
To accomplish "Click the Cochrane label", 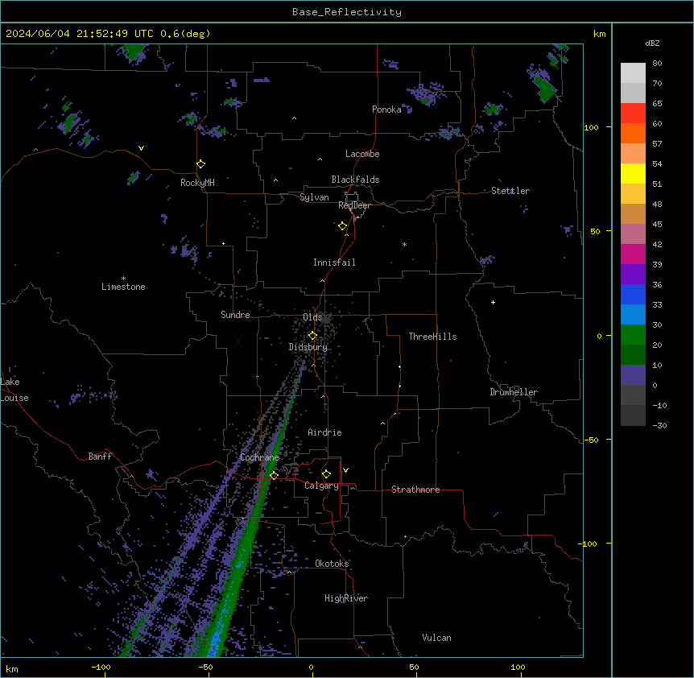I will point(259,457).
